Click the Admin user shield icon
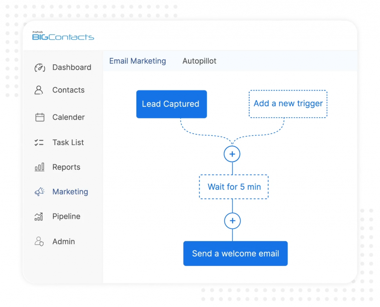 39,242
